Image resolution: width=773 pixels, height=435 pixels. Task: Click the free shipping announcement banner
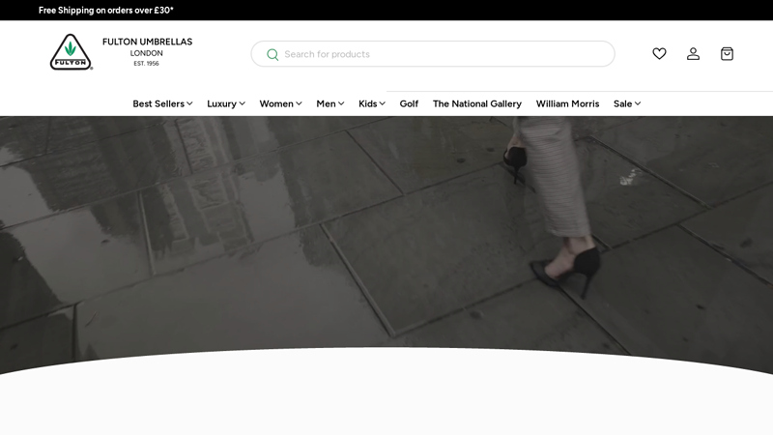(x=106, y=10)
